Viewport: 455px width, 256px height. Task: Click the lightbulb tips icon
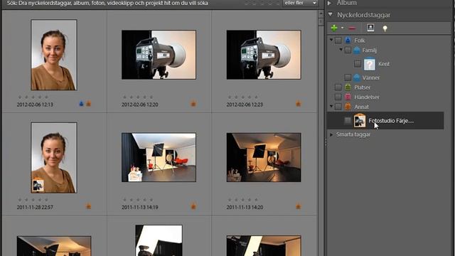[x=385, y=28]
